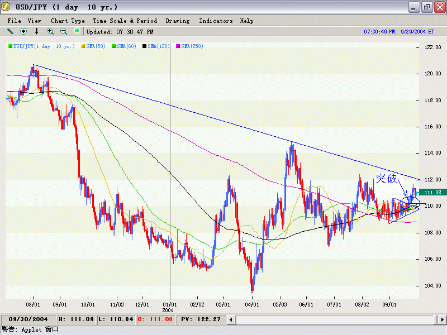Click the USD/JPY legend green swatch
447x335 pixels.
point(11,46)
